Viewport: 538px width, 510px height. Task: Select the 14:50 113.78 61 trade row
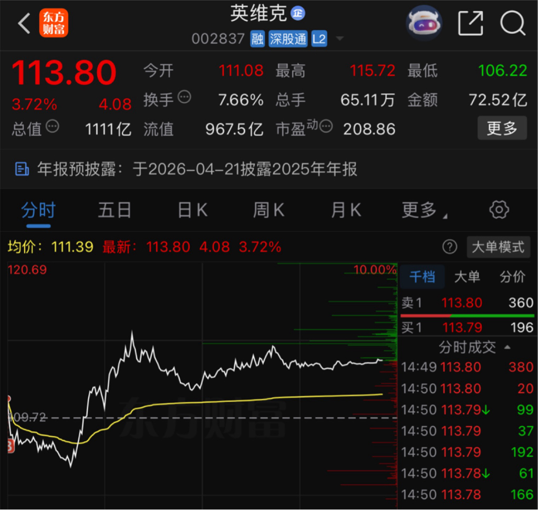click(x=467, y=474)
